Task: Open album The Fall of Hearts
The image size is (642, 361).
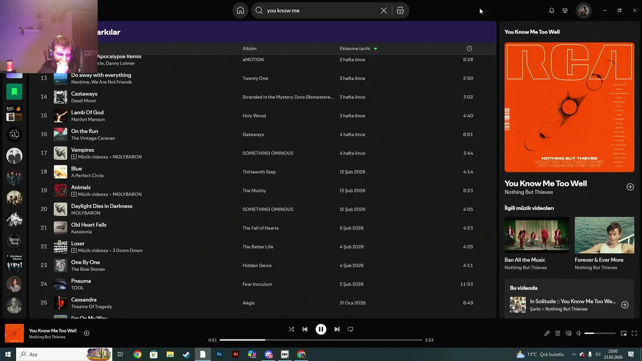Action: [x=260, y=228]
